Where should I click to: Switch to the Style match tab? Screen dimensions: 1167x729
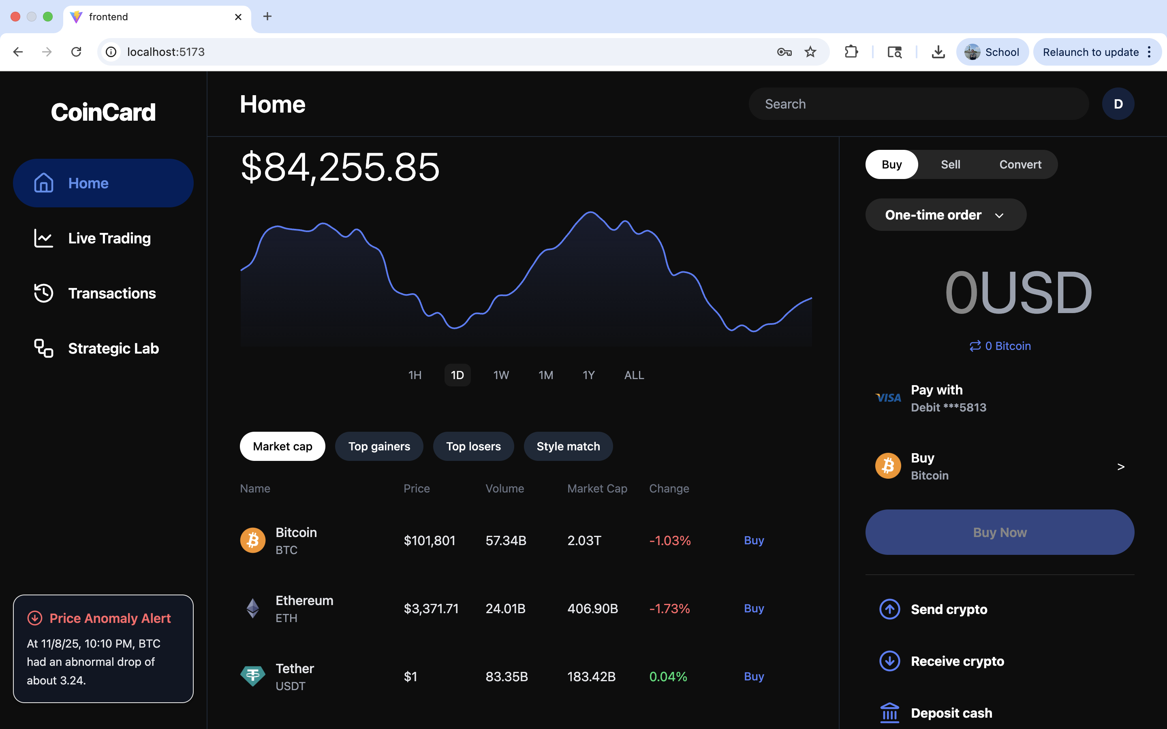tap(568, 446)
